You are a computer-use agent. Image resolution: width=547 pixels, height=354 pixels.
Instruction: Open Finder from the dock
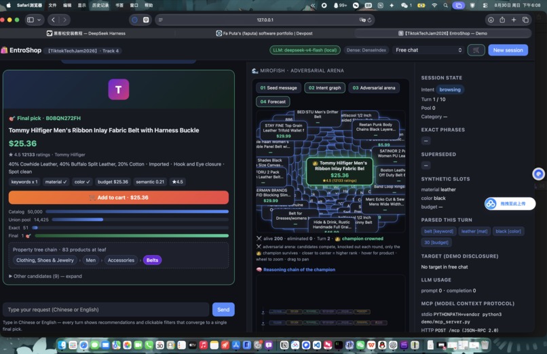(62, 345)
